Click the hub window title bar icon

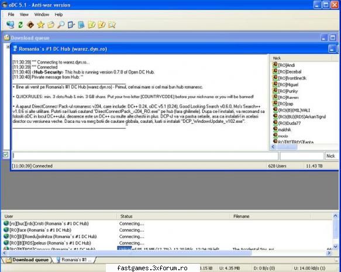pos(15,49)
